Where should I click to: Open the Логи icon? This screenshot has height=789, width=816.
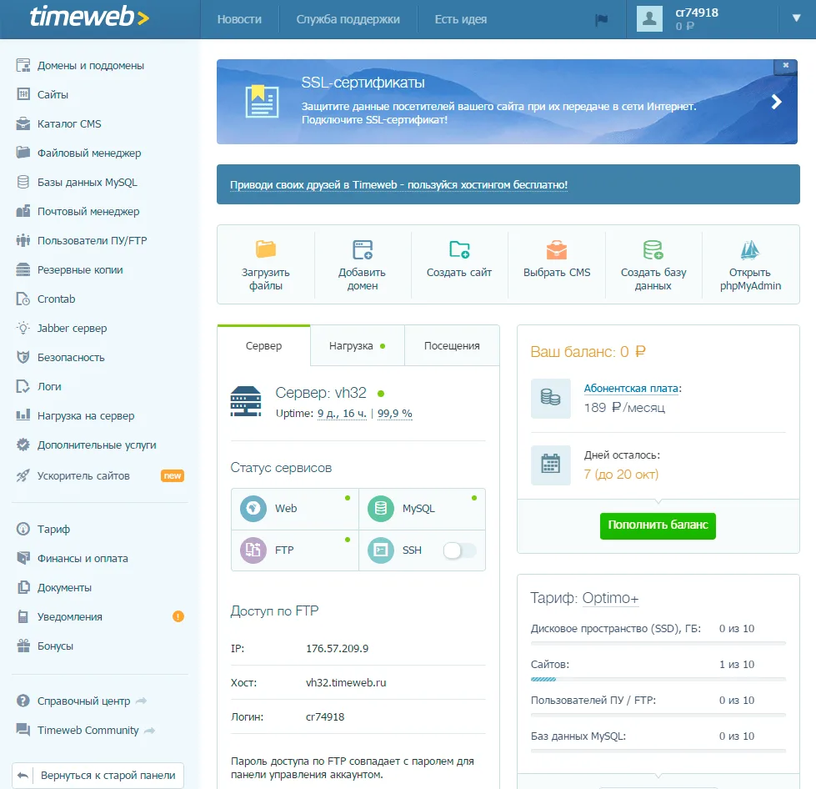tap(23, 386)
